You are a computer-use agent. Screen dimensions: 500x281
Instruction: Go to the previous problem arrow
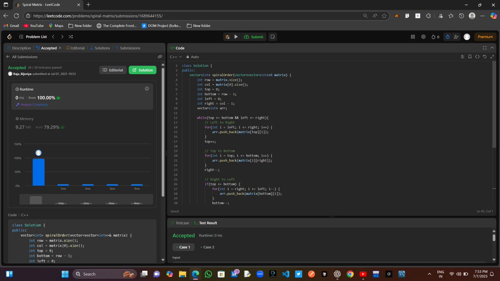pos(53,37)
